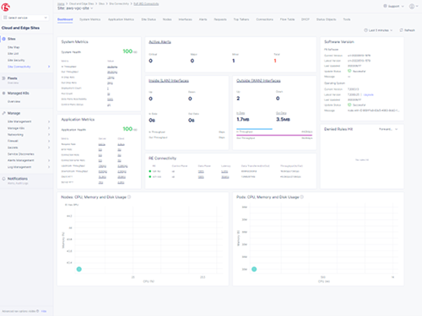Switch to the System Metrics tab
Screen dimensions: 422x316
90,19
